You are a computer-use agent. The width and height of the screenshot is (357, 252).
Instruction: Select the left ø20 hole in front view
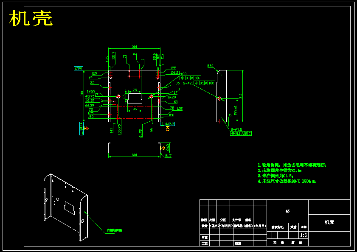[x=118, y=97]
